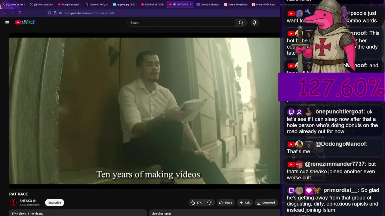Open the grijalva.jpg image tab
The width and height of the screenshot is (385, 216).
click(125, 4)
